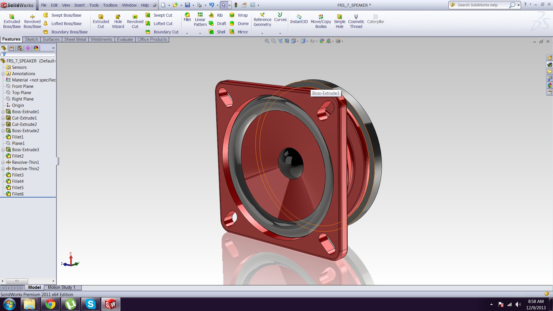Viewport: 553px width, 311px height.
Task: Choose the Swept Boss/Base tool
Action: (x=62, y=15)
